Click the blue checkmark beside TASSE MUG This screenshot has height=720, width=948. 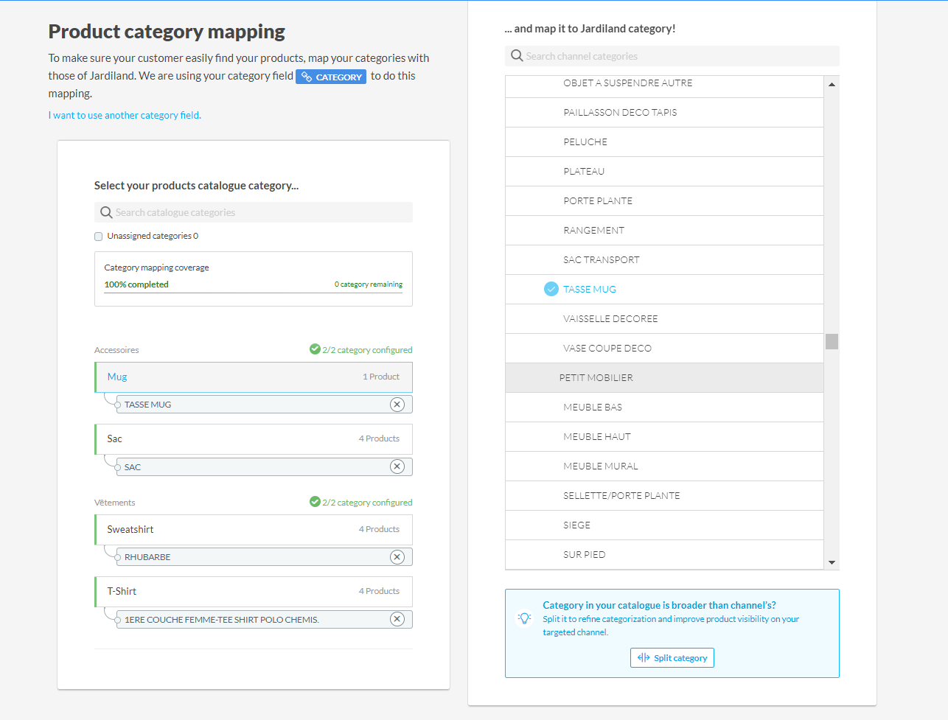(x=551, y=290)
